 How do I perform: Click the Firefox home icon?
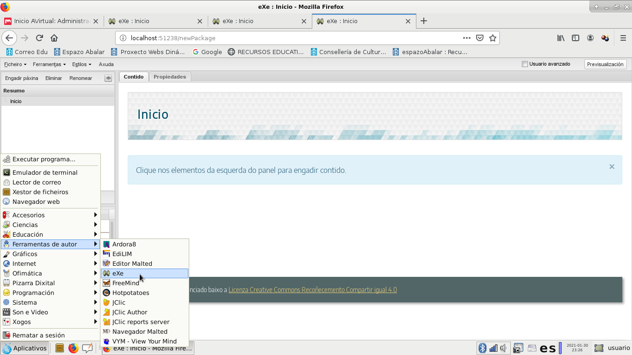tap(54, 38)
